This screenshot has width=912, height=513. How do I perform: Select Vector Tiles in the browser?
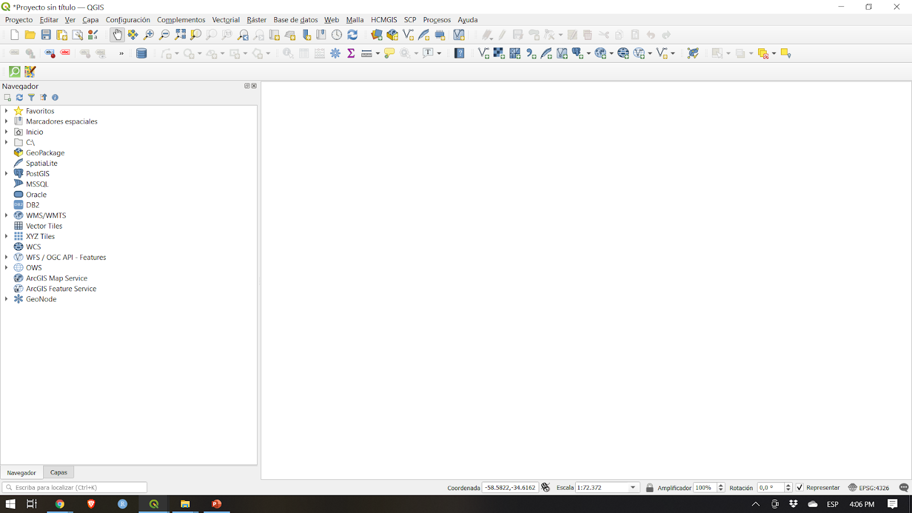44,226
